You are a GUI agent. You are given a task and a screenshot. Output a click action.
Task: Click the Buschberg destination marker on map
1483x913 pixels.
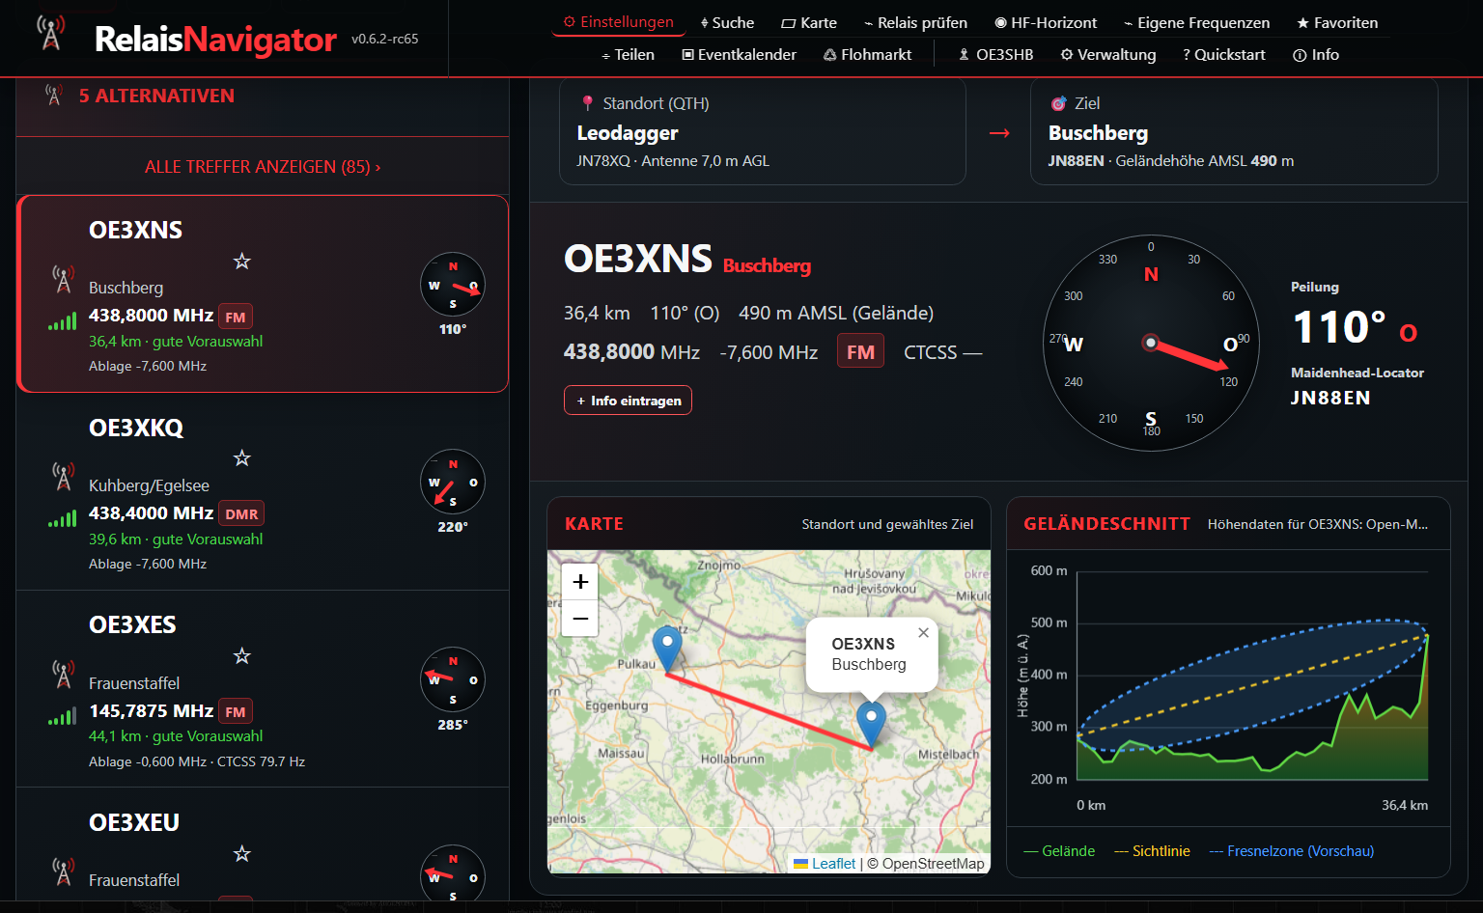pyautogui.click(x=871, y=724)
